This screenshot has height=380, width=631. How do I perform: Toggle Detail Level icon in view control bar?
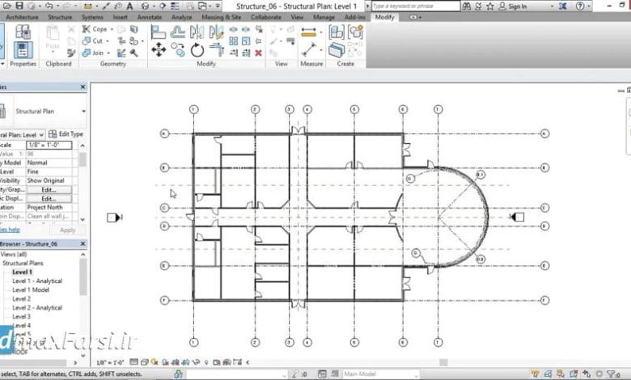point(134,362)
